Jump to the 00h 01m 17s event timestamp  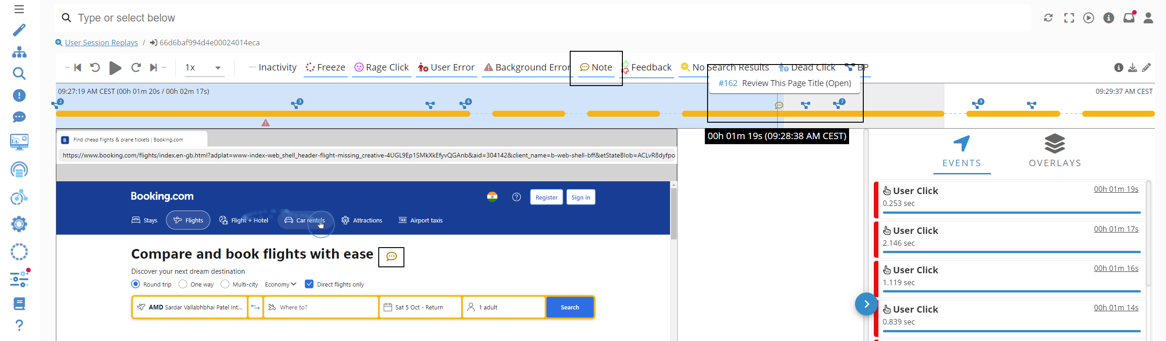pyautogui.click(x=1116, y=229)
